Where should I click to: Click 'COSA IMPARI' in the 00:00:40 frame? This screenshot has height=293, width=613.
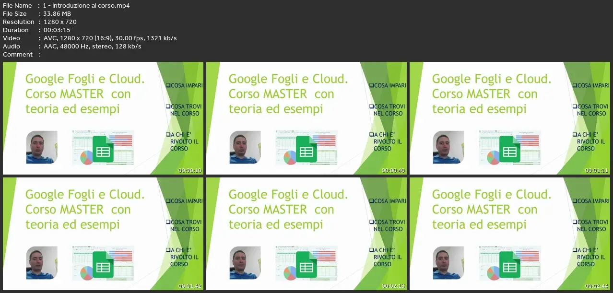coord(388,86)
